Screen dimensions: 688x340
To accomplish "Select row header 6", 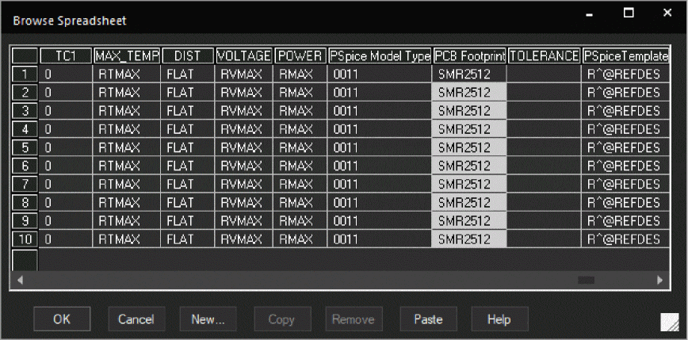I will pos(25,166).
